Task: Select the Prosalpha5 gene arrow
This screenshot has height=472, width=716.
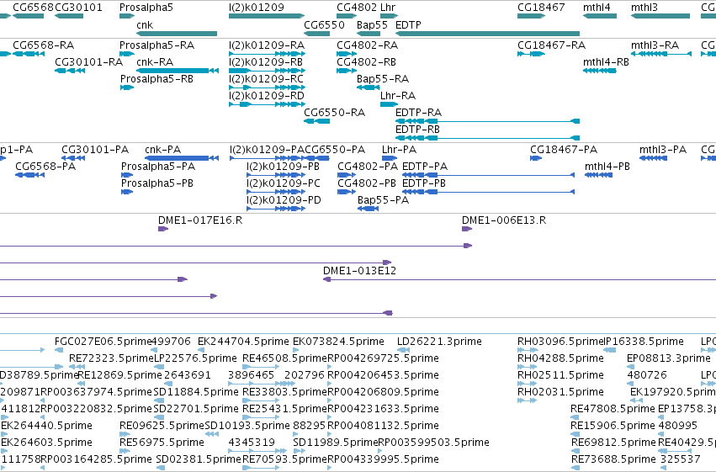Action: (x=127, y=16)
